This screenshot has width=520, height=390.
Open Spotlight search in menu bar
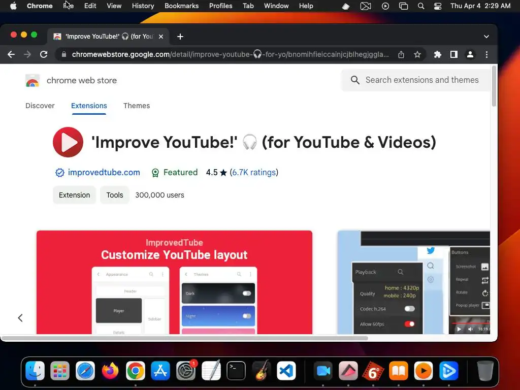[421, 6]
